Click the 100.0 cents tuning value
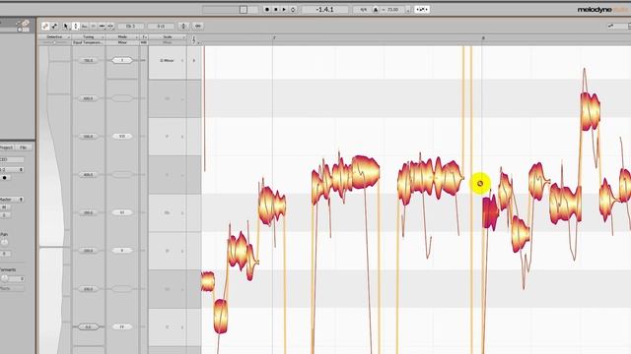This screenshot has height=354, width=631. (x=88, y=289)
